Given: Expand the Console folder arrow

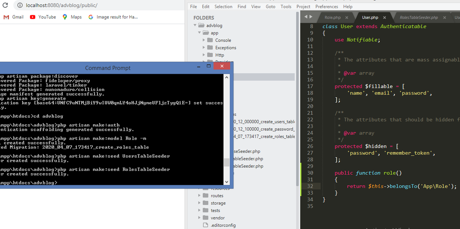Looking at the screenshot, I should coord(204,40).
